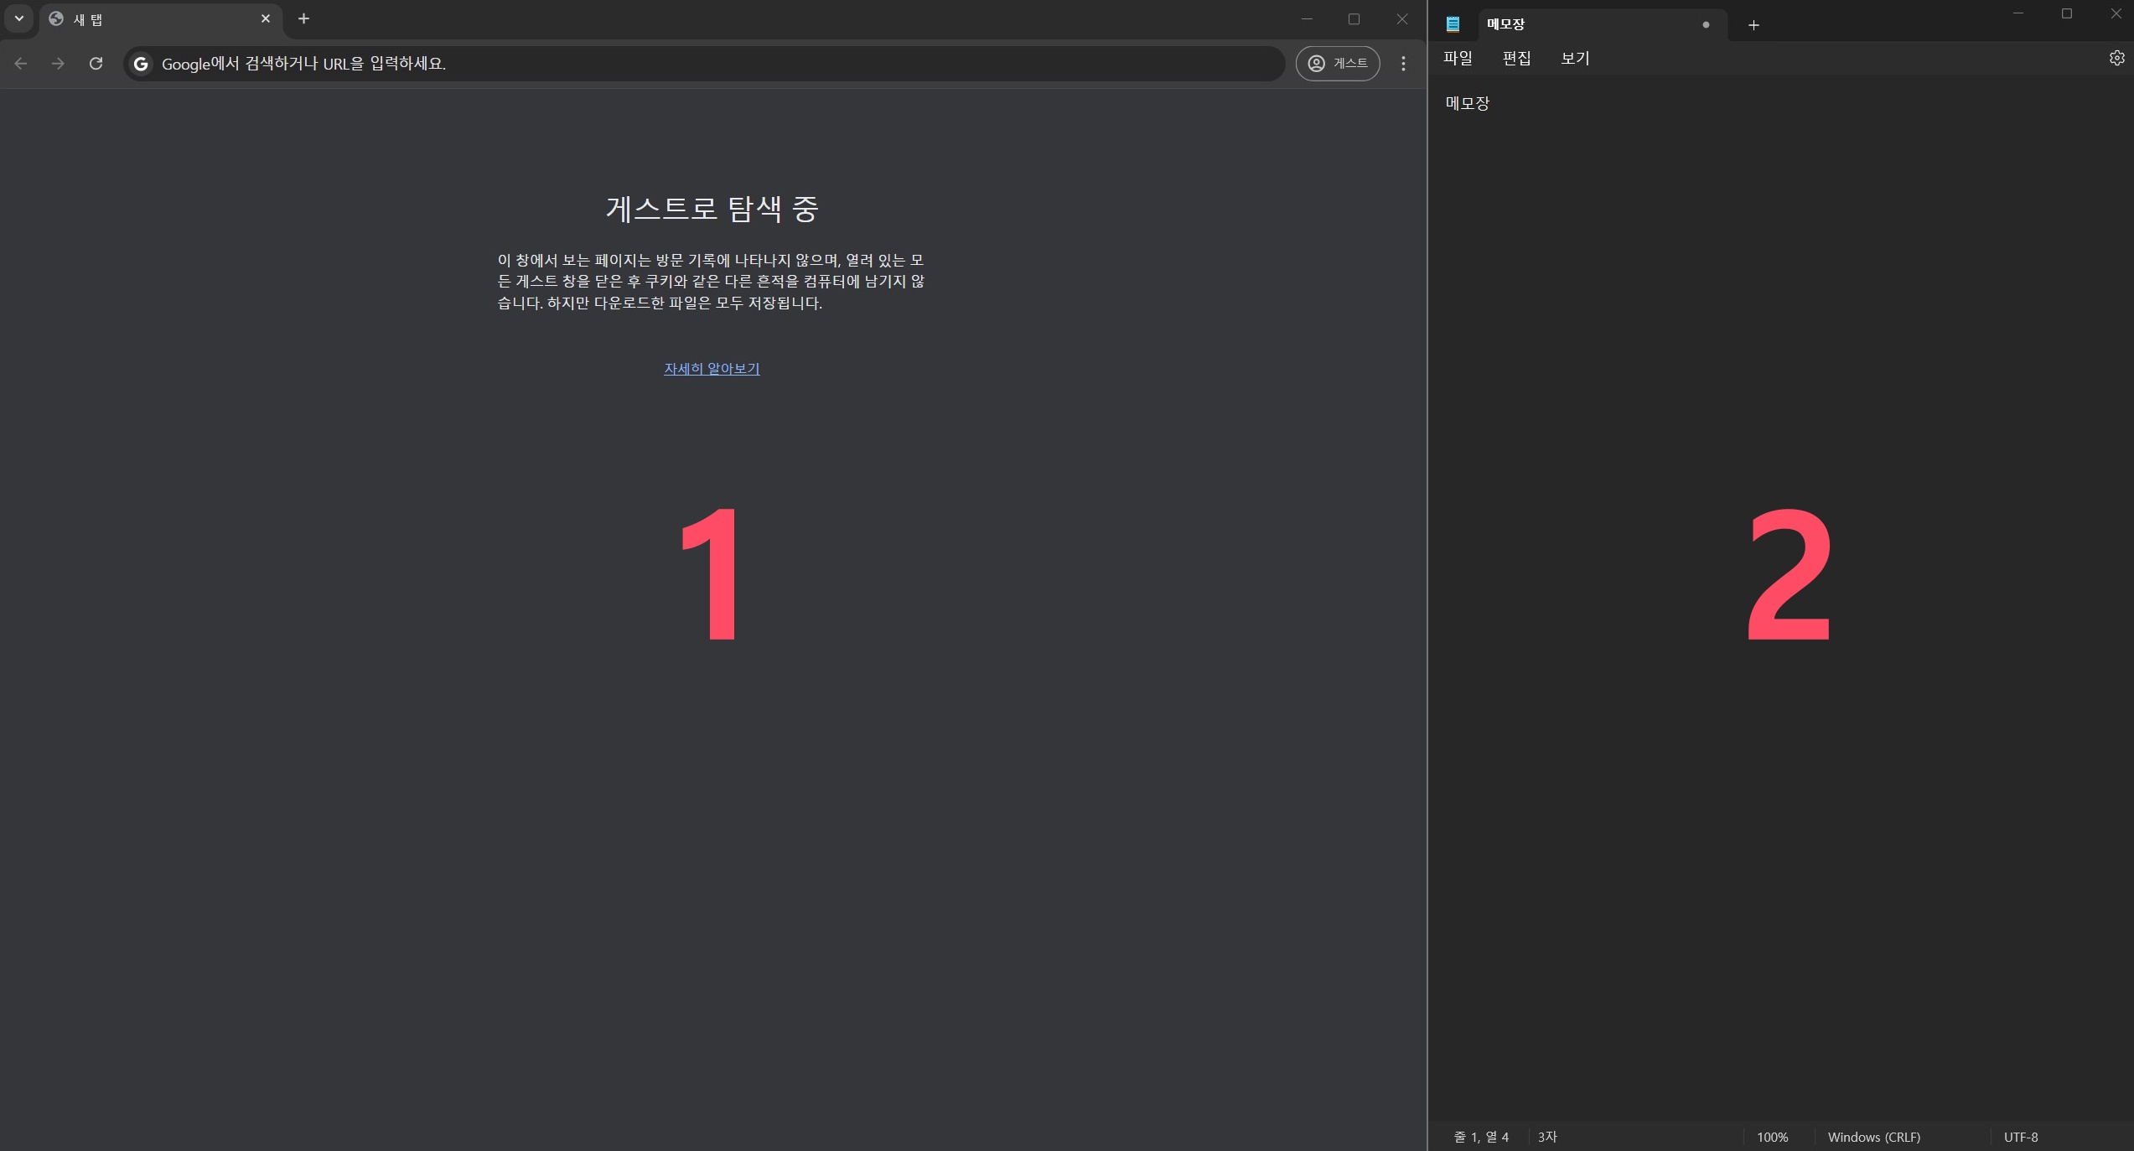
Task: Open the zoom level 100% menu in status bar
Action: 1772,1137
